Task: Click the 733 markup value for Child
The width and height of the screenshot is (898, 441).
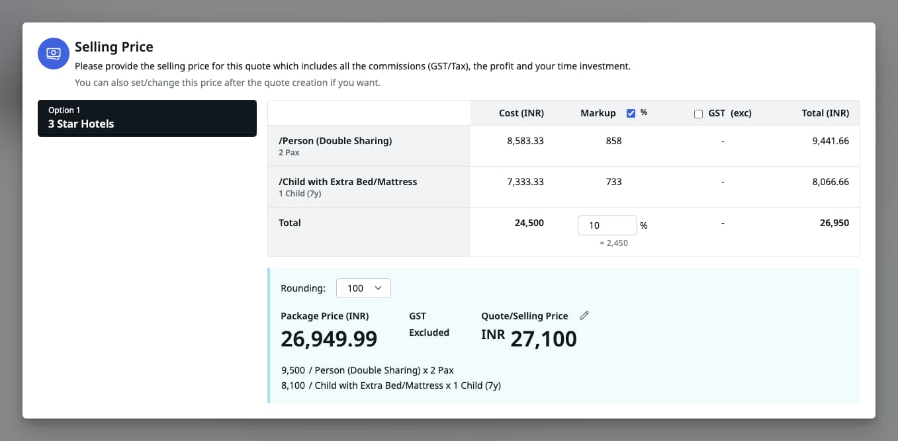Action: 613,182
